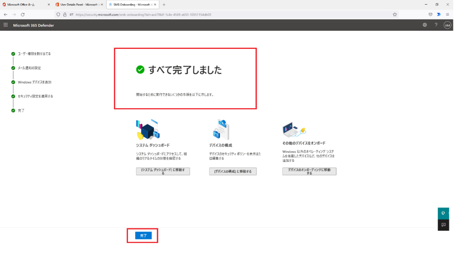Close the SMB Onboarding tab

click(155, 5)
